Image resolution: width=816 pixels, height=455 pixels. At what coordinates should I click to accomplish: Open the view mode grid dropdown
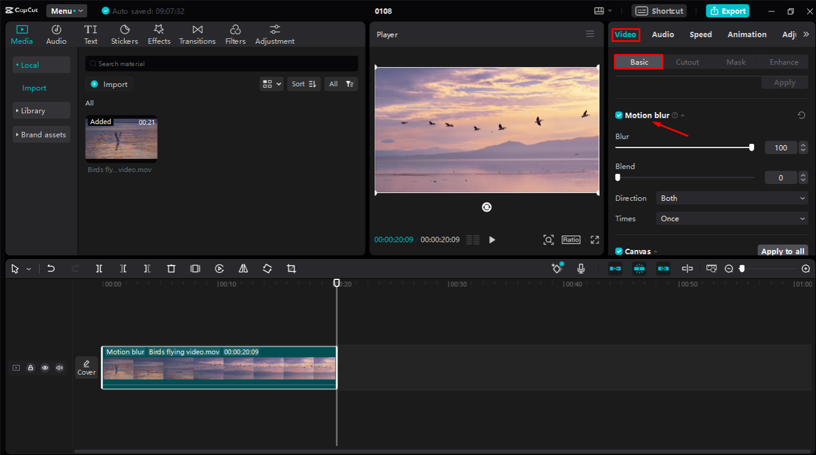(x=272, y=84)
